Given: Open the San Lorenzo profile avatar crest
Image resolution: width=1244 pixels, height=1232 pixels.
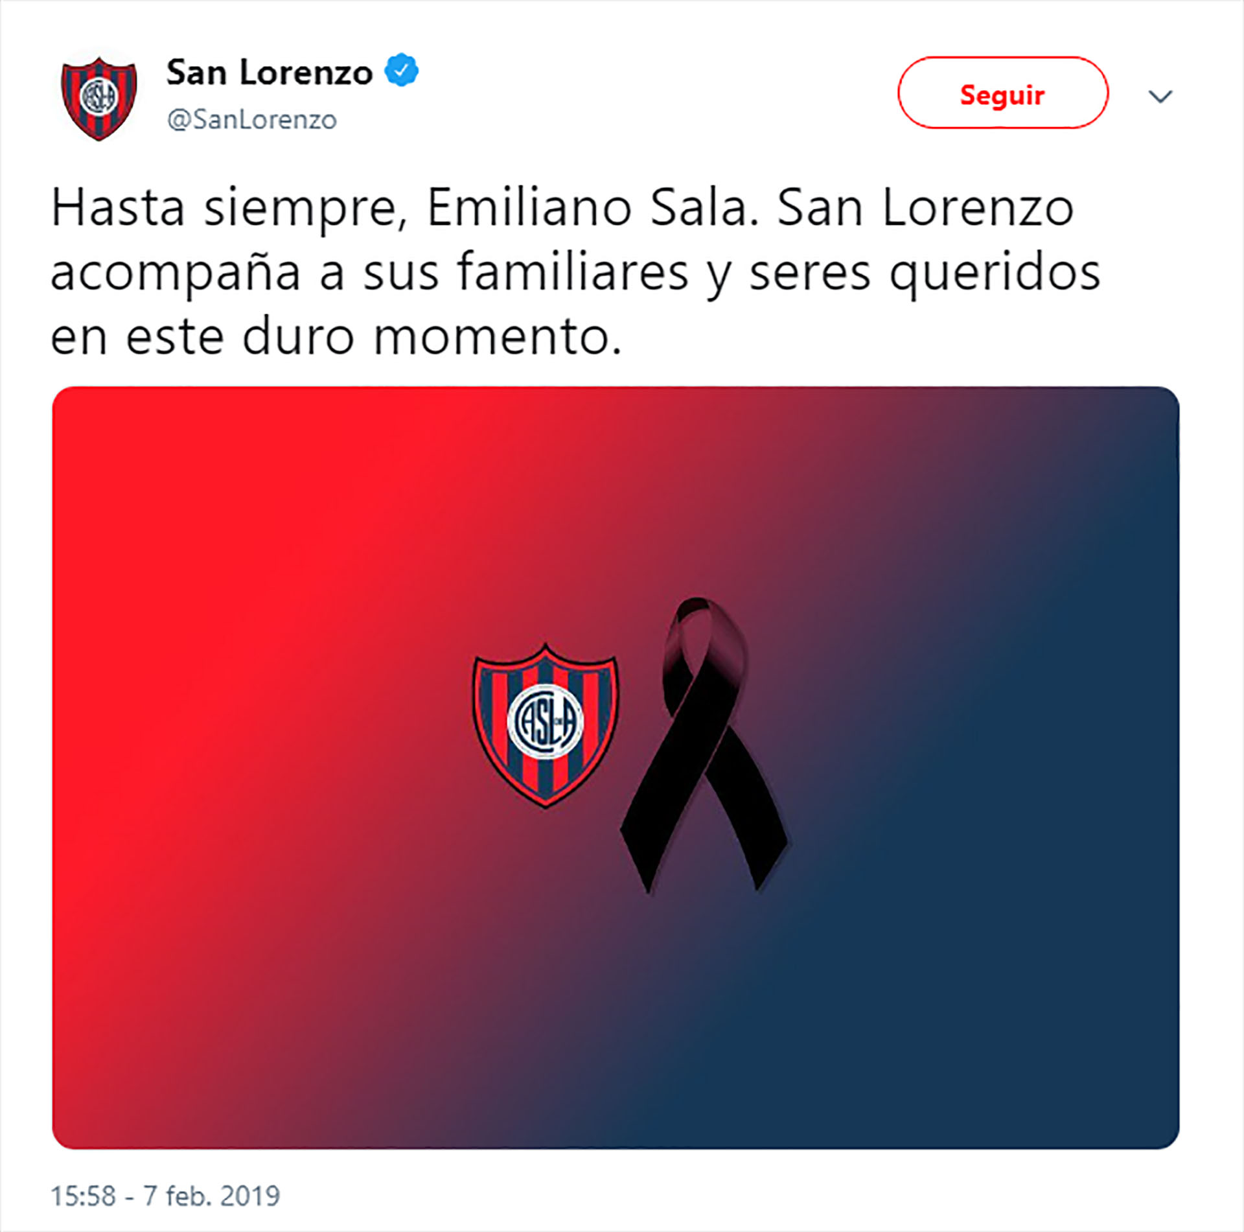Looking at the screenshot, I should point(99,98).
